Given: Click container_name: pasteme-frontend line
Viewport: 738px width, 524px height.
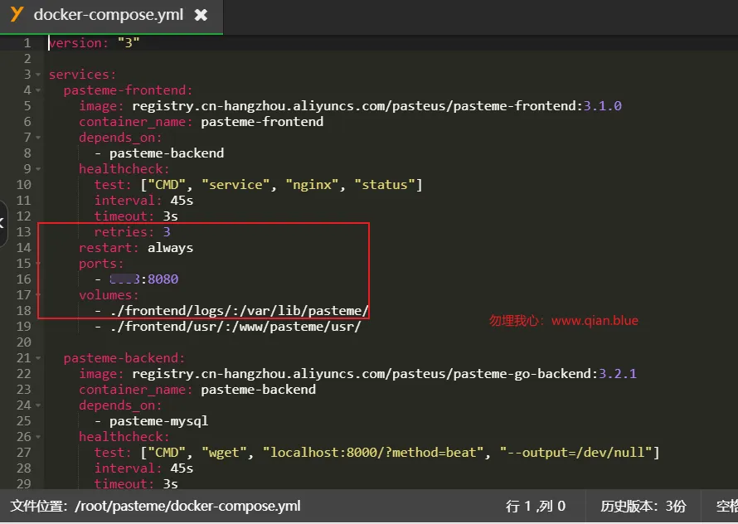Looking at the screenshot, I should [201, 122].
